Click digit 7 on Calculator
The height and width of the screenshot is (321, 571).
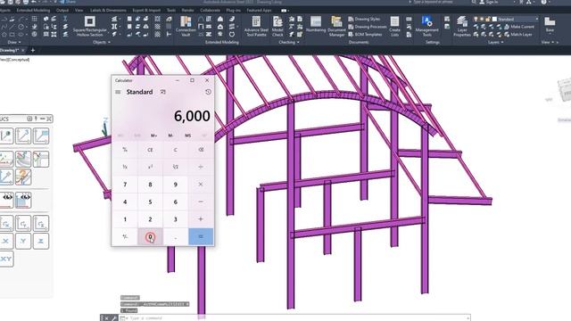pyautogui.click(x=125, y=185)
